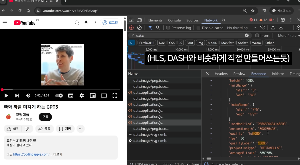
Task: Seek on the video progress bar
Action: tap(61, 90)
